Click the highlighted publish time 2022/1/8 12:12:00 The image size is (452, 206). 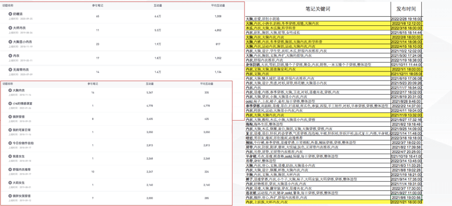pos(406,23)
